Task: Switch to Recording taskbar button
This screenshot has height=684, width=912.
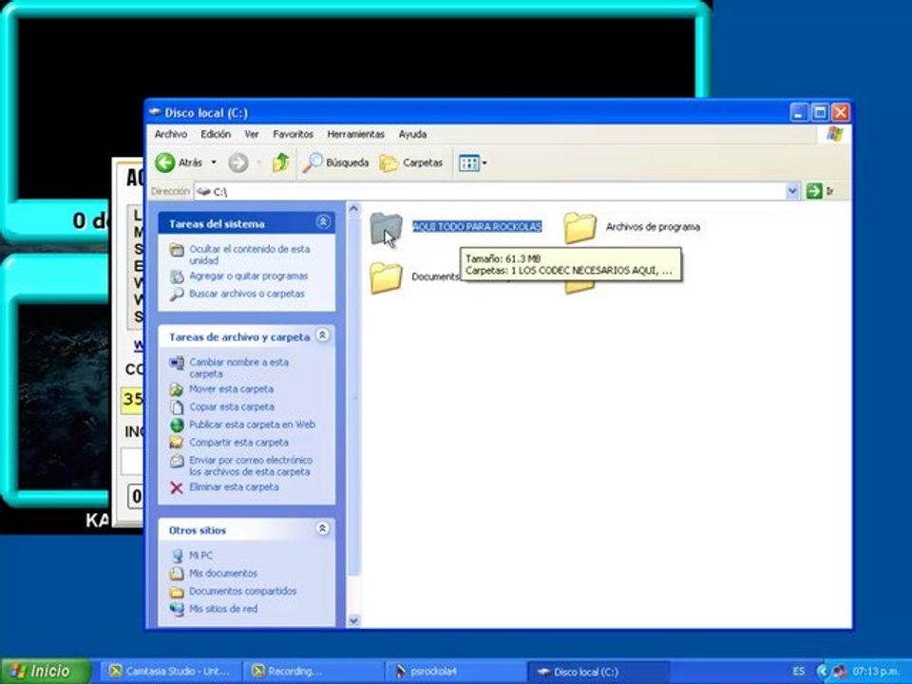Action: [x=312, y=672]
